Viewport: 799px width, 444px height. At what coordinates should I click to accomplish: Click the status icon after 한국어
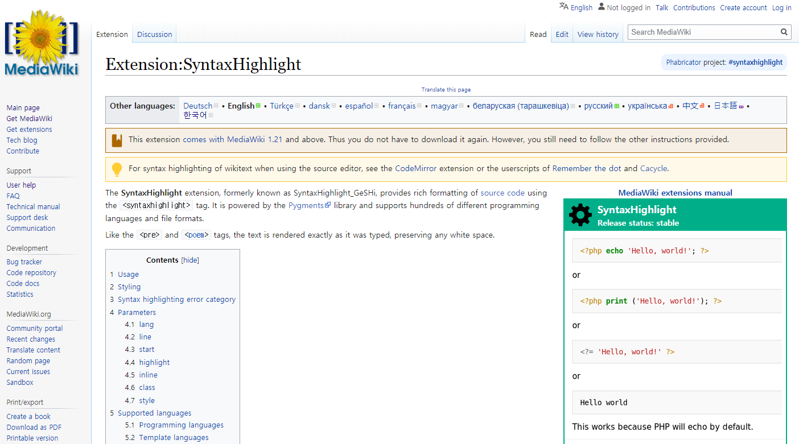coord(211,115)
